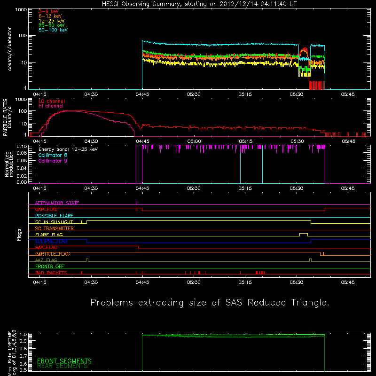Click the Normalized modulation axis label
The width and height of the screenshot is (376, 376).
click(x=8, y=164)
